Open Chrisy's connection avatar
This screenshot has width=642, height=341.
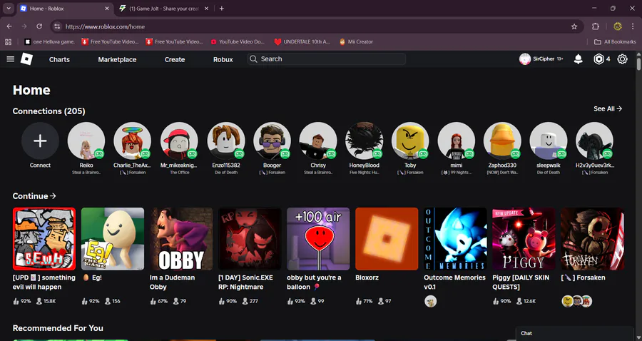(x=318, y=141)
